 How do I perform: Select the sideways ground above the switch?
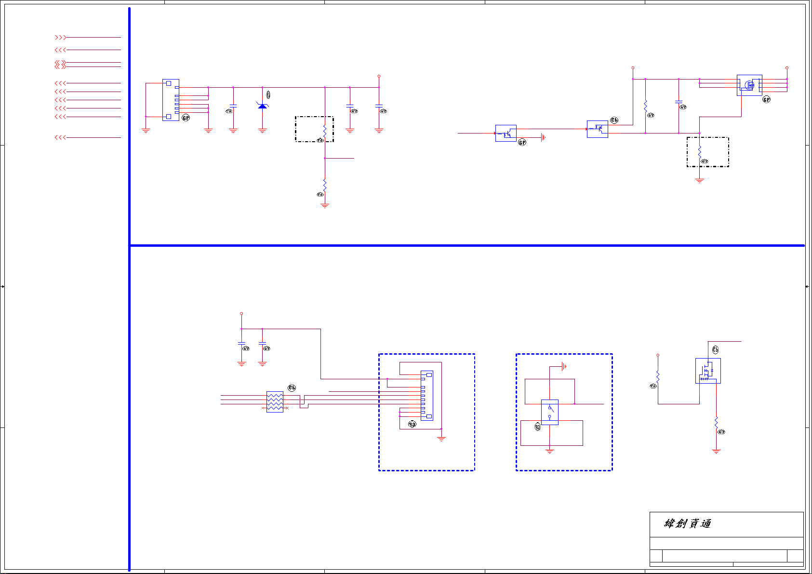[x=564, y=366]
